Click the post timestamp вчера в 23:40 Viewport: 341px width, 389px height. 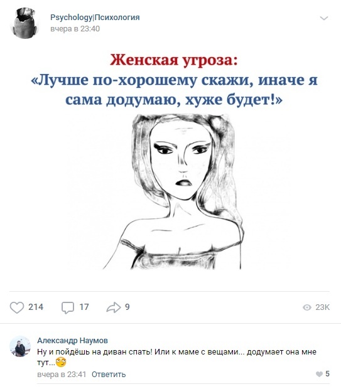click(x=75, y=29)
